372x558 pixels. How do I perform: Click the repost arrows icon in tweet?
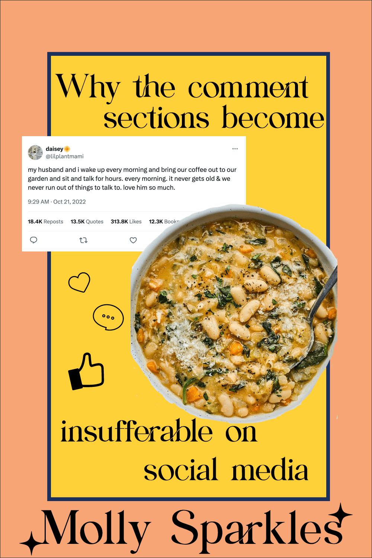click(83, 240)
